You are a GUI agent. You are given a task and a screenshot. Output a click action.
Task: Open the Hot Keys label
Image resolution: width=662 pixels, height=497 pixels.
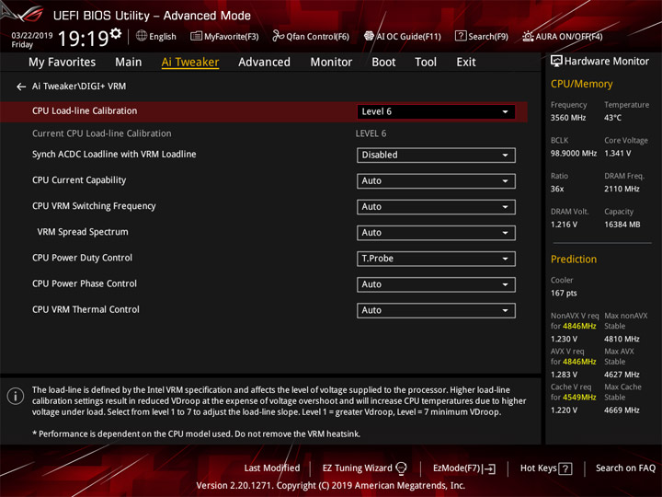pyautogui.click(x=538, y=468)
